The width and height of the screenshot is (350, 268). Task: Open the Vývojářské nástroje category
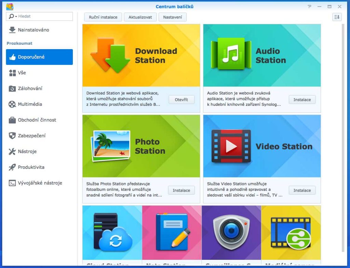tap(41, 183)
